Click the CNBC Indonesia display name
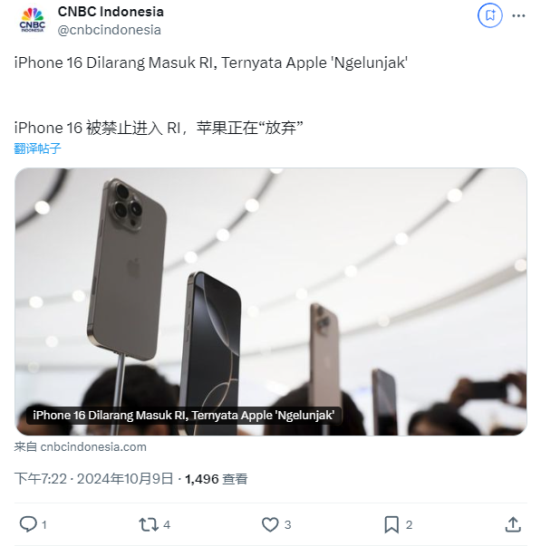 111,12
